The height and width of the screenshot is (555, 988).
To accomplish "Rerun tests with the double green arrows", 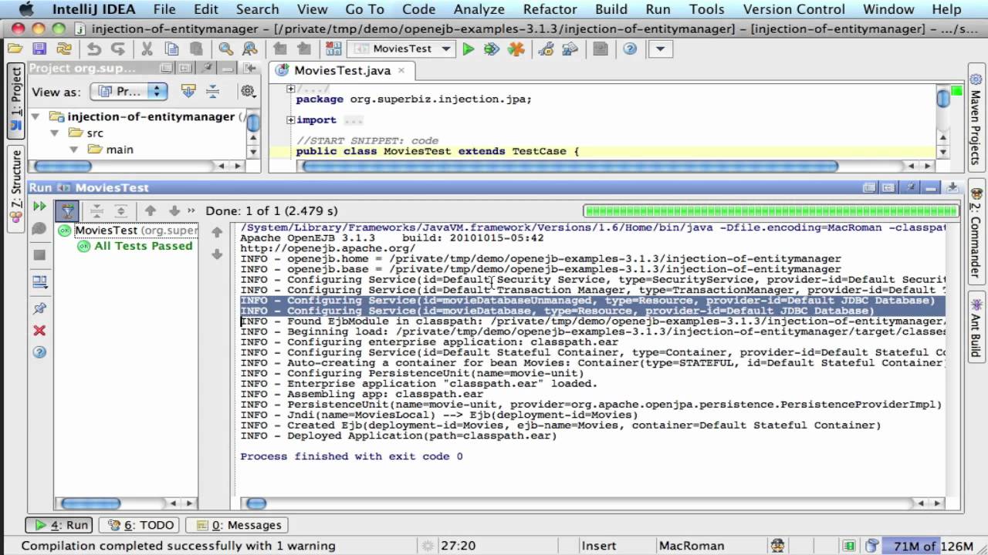I will click(39, 207).
